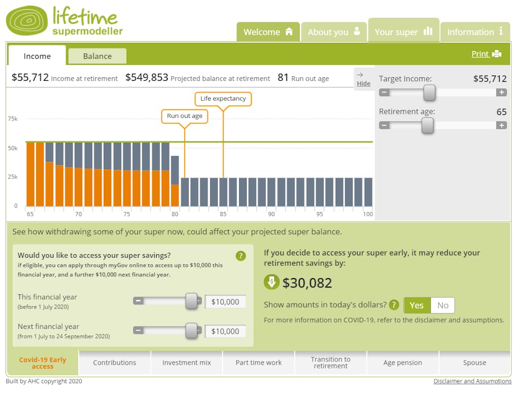Image resolution: width=521 pixels, height=394 pixels.
Task: Hide the side panel with Hide arrow
Action: (x=363, y=79)
